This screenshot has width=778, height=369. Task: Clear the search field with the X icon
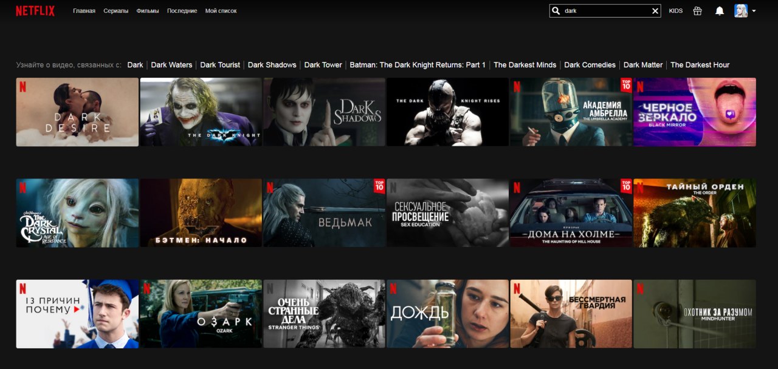[x=655, y=11]
